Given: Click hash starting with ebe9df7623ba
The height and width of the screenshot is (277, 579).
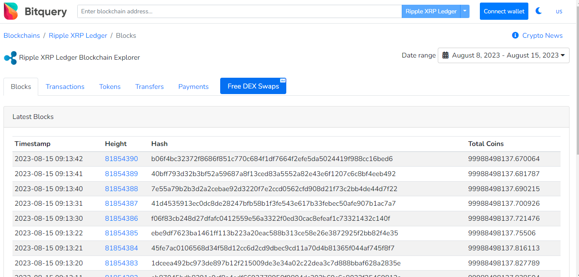Looking at the screenshot, I should (x=275, y=233).
